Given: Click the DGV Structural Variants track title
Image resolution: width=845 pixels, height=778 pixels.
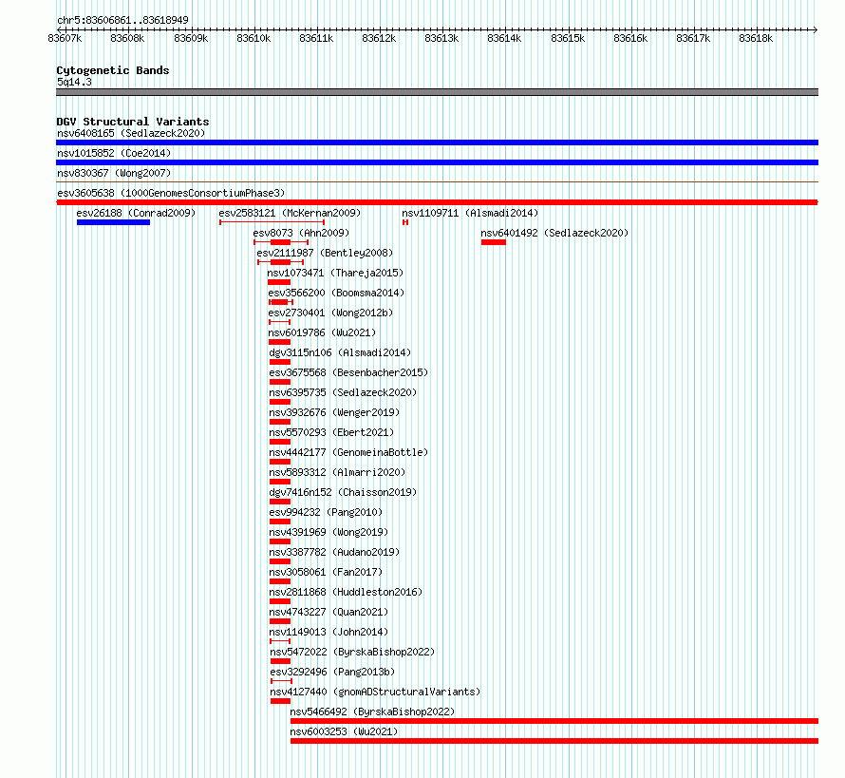Looking at the screenshot, I should [133, 122].
